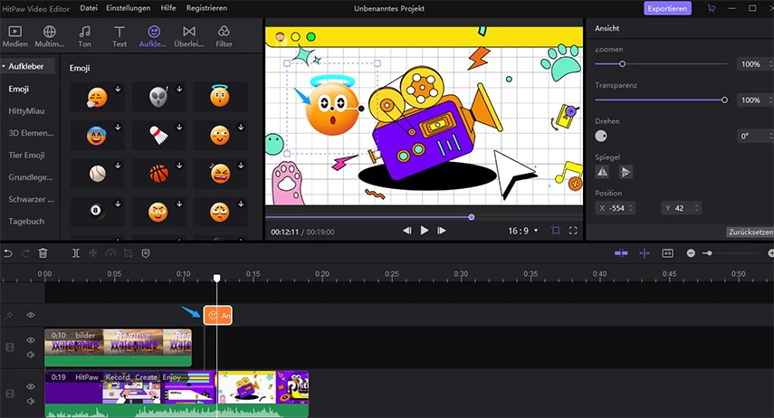Screen dimensions: 774x418
Task: Toggle visibility of the sticker track
Action: (x=31, y=315)
